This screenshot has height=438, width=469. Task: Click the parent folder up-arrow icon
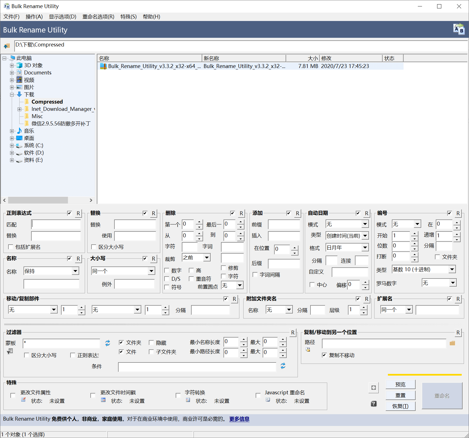tap(6, 46)
